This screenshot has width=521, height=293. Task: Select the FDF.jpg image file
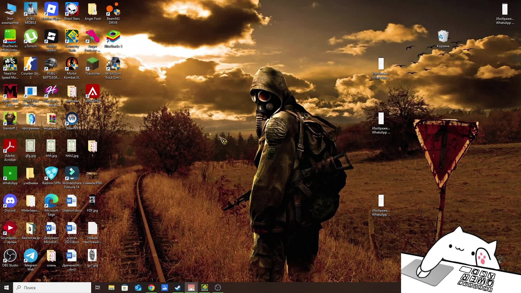tap(93, 203)
